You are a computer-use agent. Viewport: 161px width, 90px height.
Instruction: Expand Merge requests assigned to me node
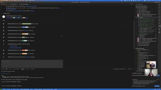coord(136,12)
